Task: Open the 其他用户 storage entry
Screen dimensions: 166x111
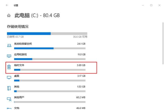Action: pos(19,97)
